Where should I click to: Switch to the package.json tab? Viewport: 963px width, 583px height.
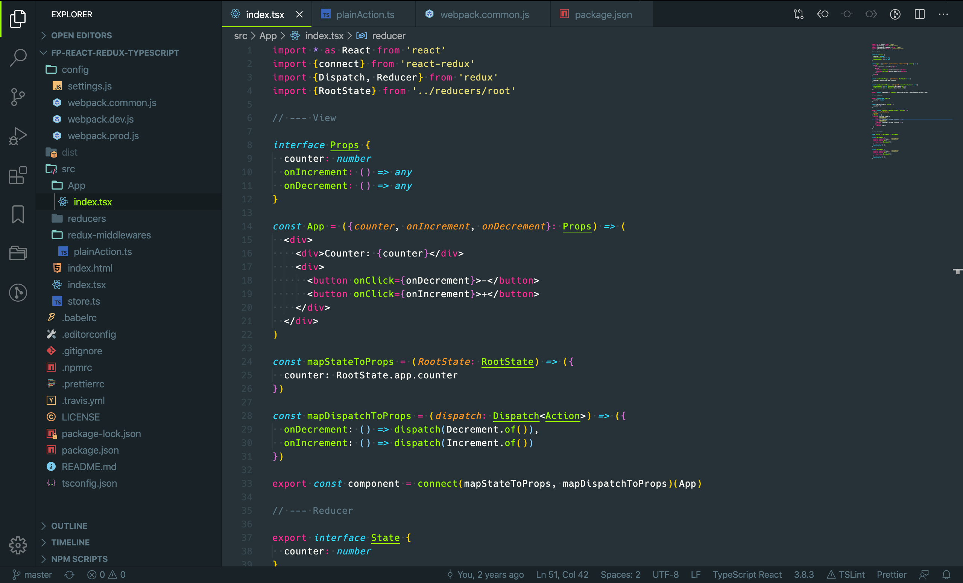pyautogui.click(x=603, y=14)
